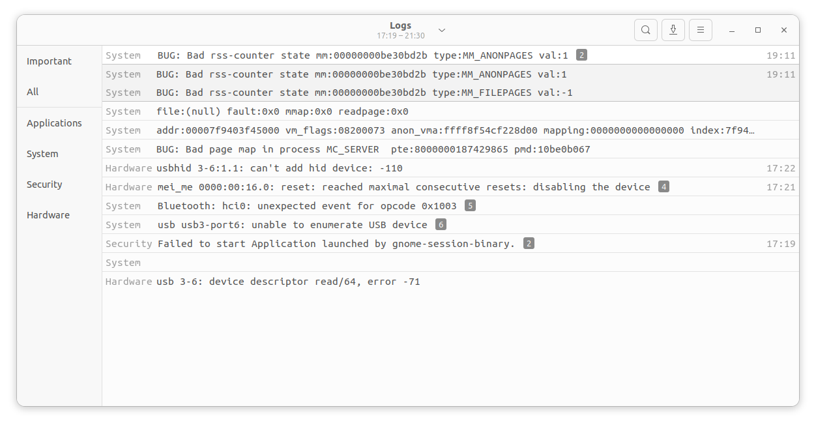The height and width of the screenshot is (425, 816).
Task: Show Applications logs in sidebar
Action: 54,123
